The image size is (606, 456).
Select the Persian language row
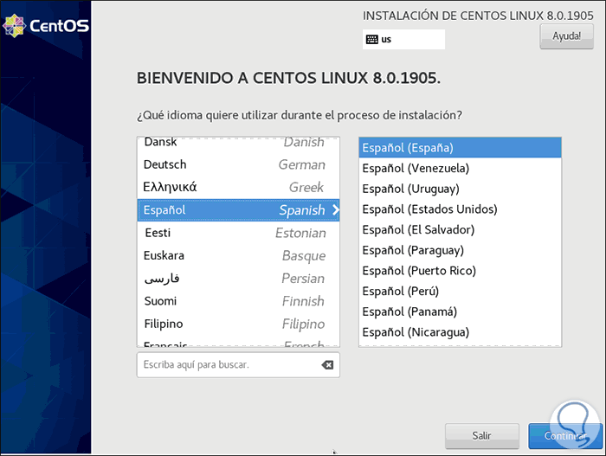point(238,279)
